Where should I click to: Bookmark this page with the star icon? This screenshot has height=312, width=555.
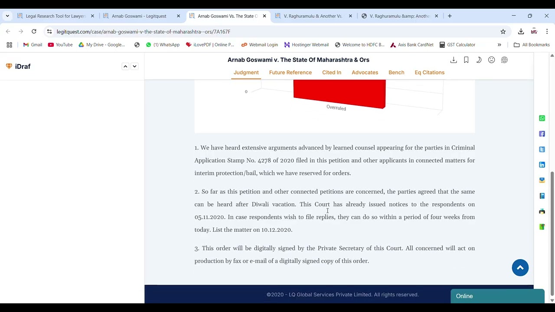tap(503, 32)
